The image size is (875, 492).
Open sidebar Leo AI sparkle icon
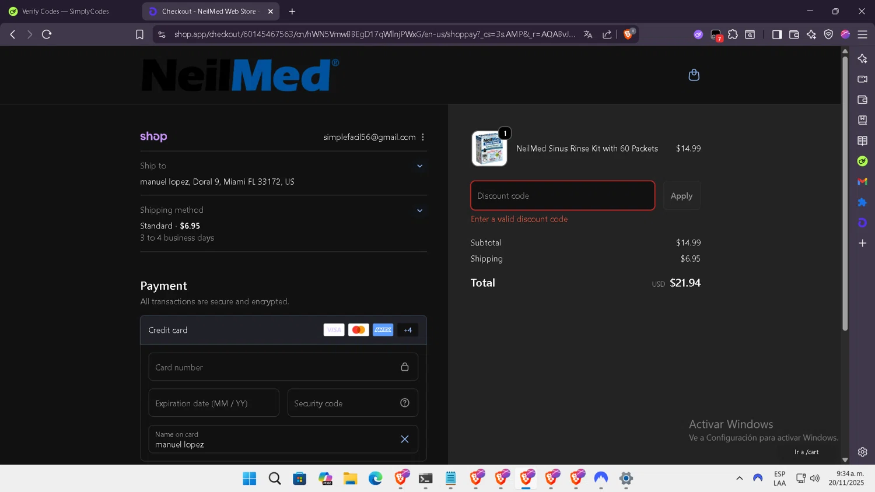[x=863, y=58]
